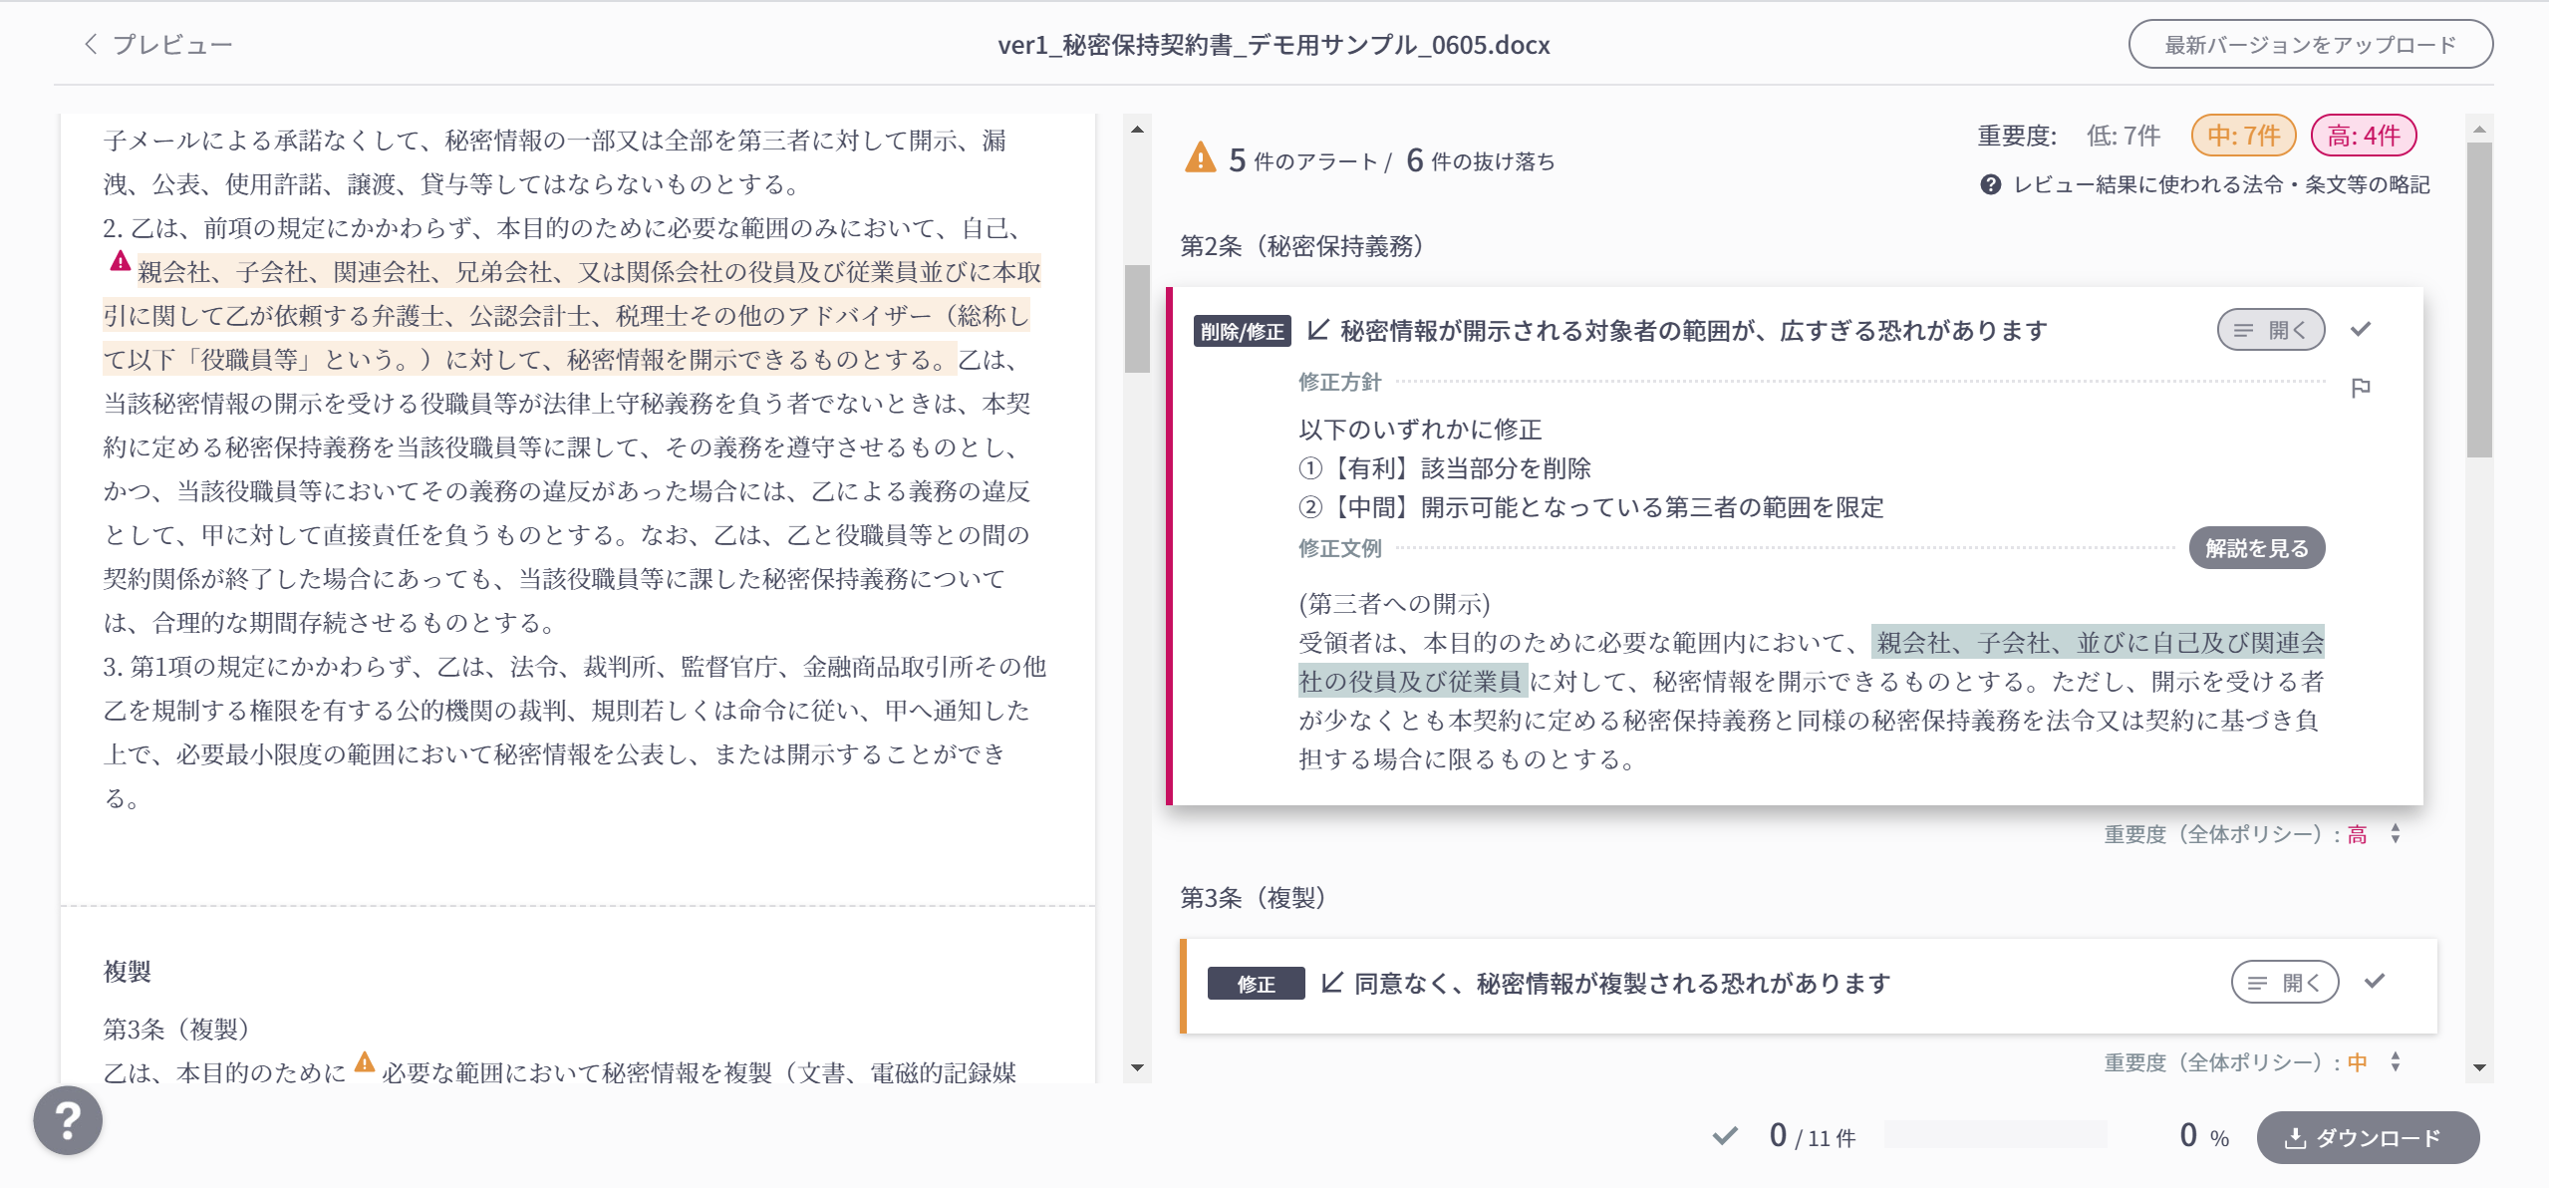This screenshot has width=2549, height=1188.
Task: Click the red warning triangle in the contract text
Action: pyautogui.click(x=120, y=262)
